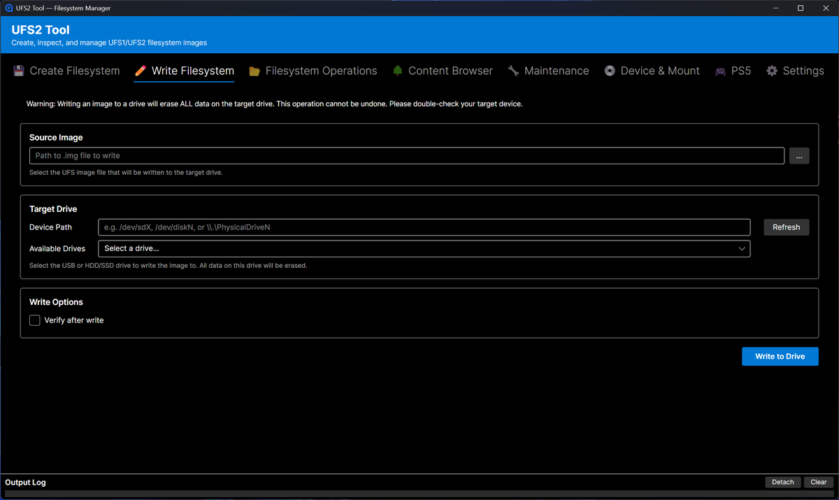Click the floppy disk icon for Create Filesystem
Screen dimensions: 839x500
point(19,71)
